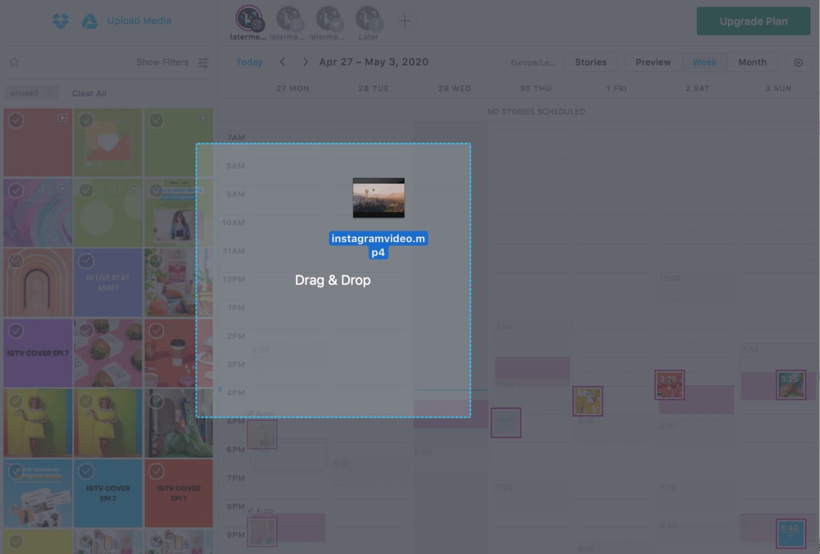Check the red video thumbnail's select circle
The height and width of the screenshot is (554, 820).
tap(16, 121)
